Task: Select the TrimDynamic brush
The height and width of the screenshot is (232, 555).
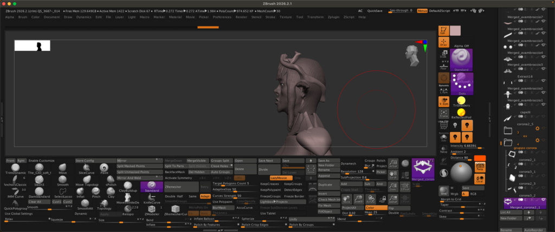Action: coord(16,169)
